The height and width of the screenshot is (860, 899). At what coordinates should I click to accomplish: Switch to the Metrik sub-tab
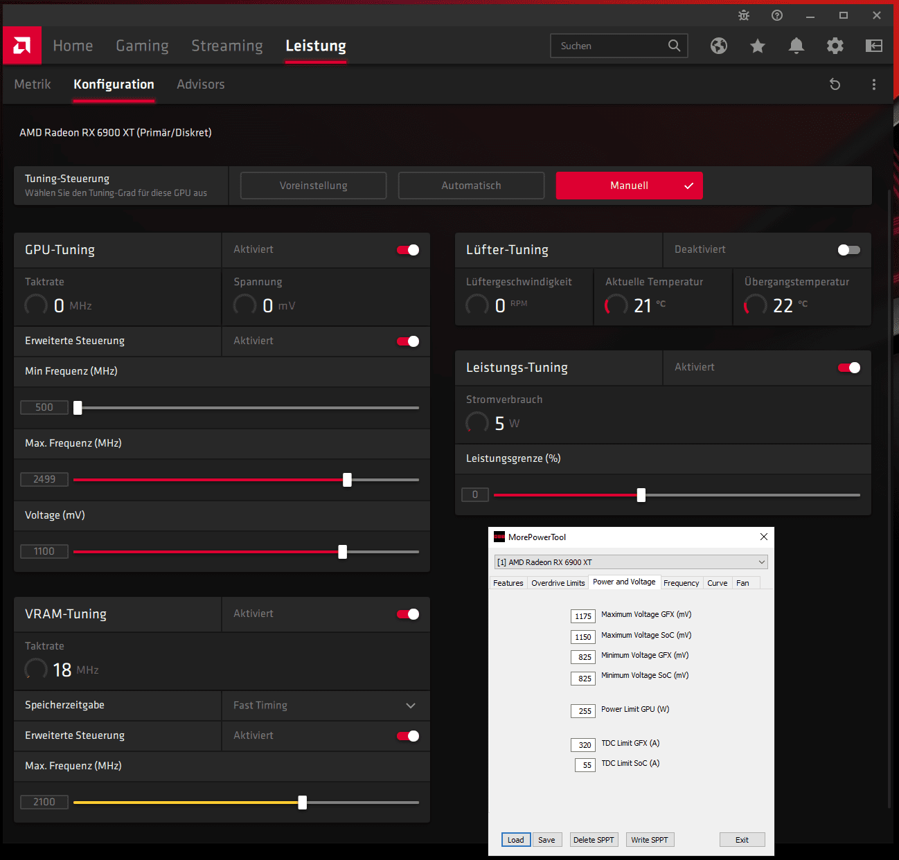tap(33, 84)
